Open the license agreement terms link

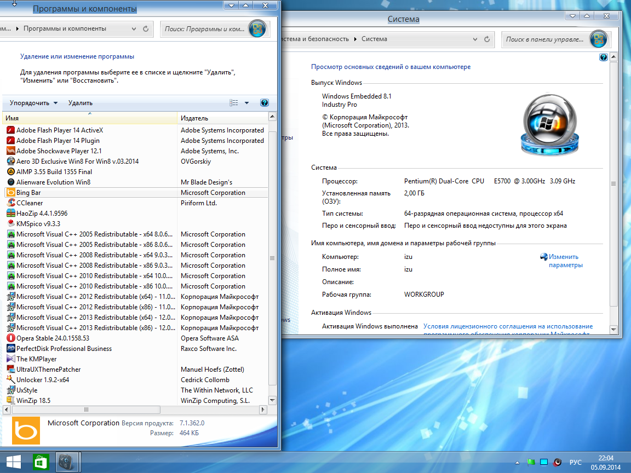tap(508, 330)
